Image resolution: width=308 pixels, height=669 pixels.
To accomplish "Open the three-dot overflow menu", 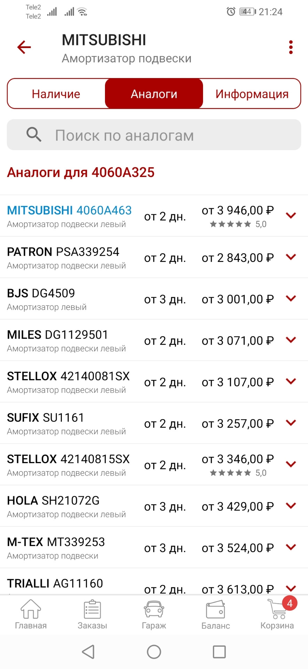I will [291, 47].
